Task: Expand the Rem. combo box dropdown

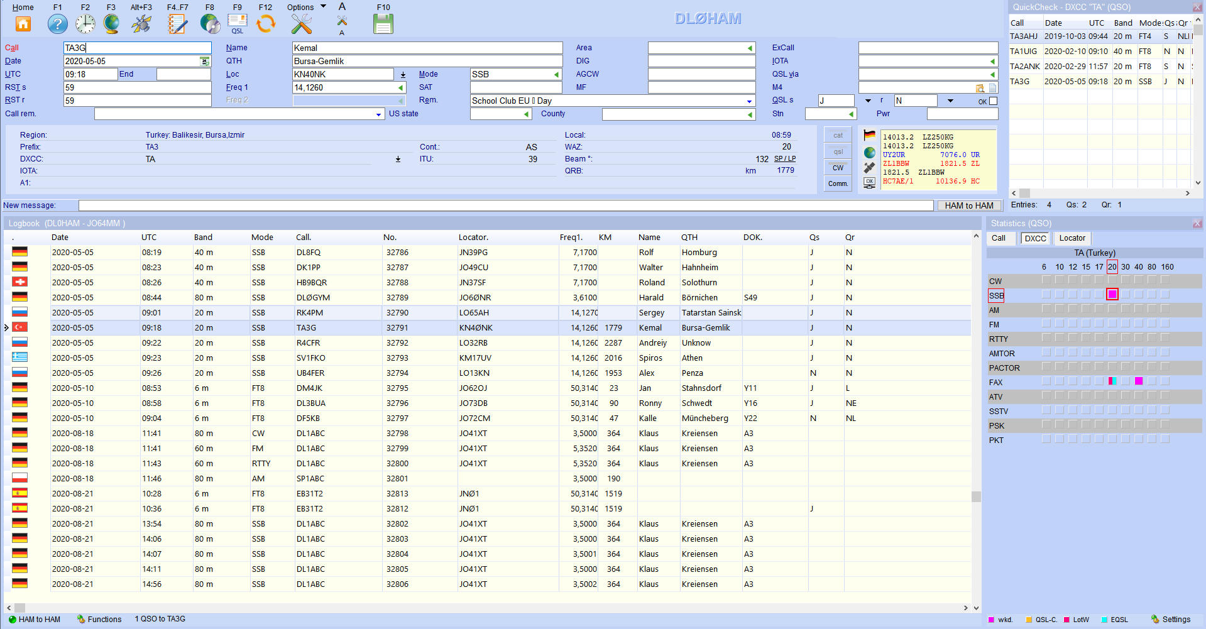Action: click(749, 101)
